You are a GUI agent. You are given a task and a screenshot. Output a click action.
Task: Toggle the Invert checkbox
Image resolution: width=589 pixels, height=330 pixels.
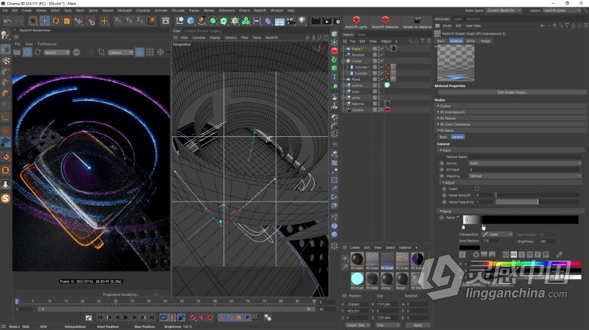point(477,189)
